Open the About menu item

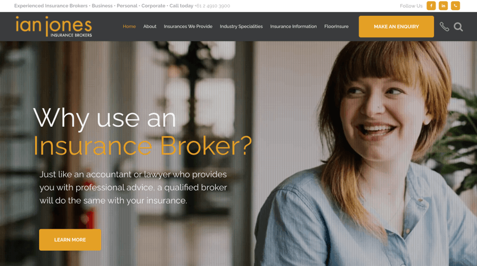(x=150, y=27)
